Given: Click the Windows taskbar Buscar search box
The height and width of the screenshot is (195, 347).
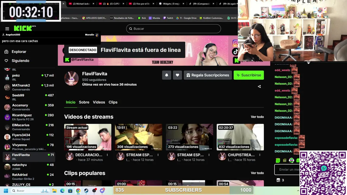Looking at the screenshot, I should pyautogui.click(x=30, y=191).
